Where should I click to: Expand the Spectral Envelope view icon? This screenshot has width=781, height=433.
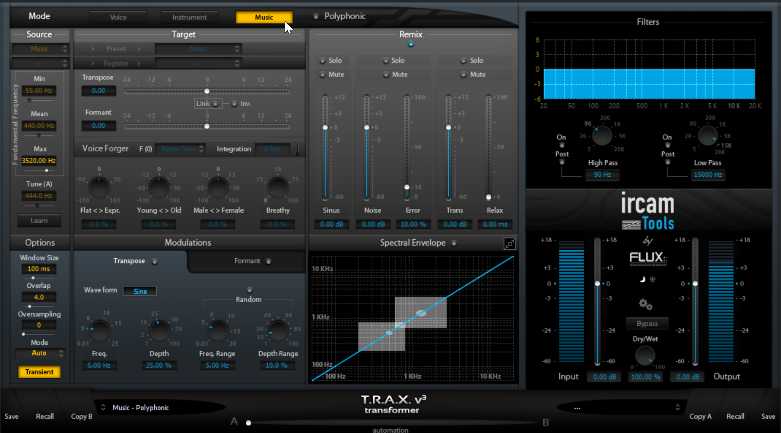click(x=509, y=244)
